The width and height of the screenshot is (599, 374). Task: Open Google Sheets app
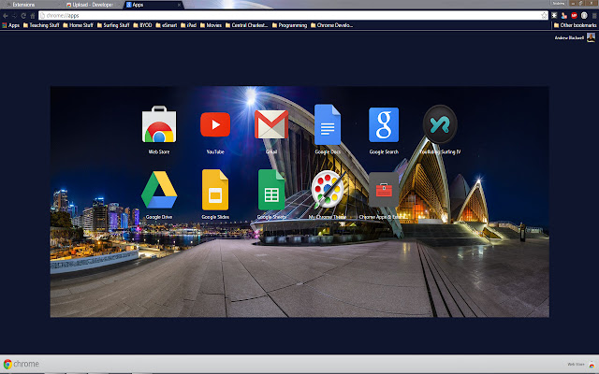click(x=271, y=191)
